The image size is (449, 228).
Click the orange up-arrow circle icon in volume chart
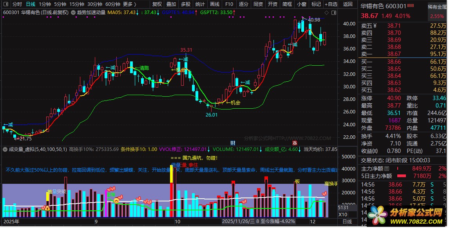point(116,201)
